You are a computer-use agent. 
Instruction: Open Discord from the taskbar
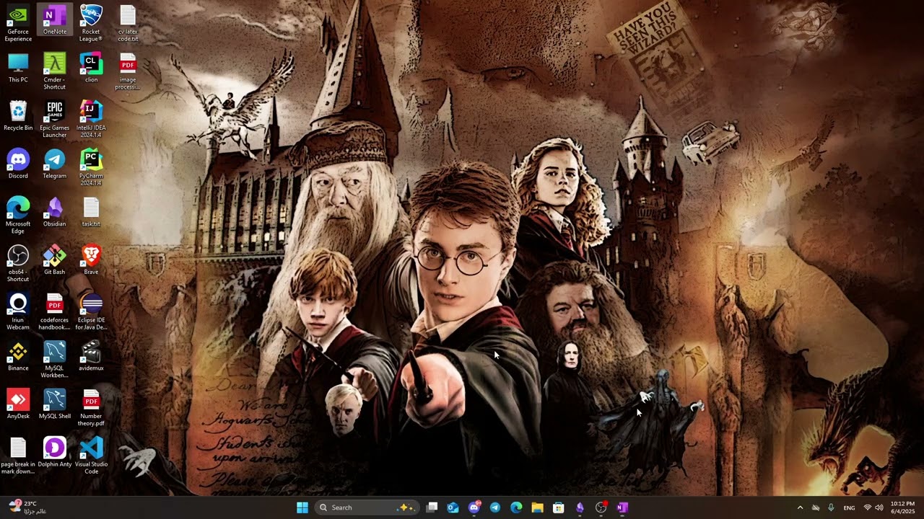474,507
